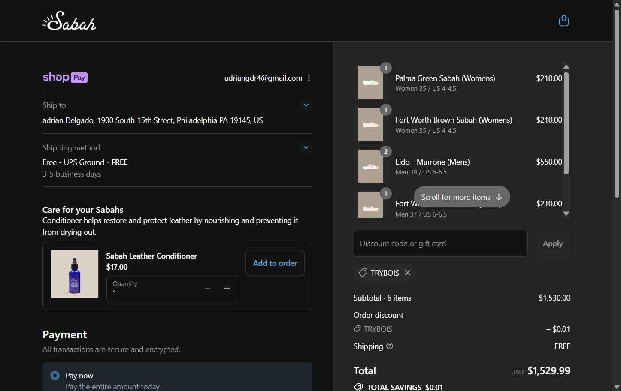Image resolution: width=621 pixels, height=391 pixels.
Task: Select the Palma Green Sabah (Womens) title
Action: coord(445,78)
